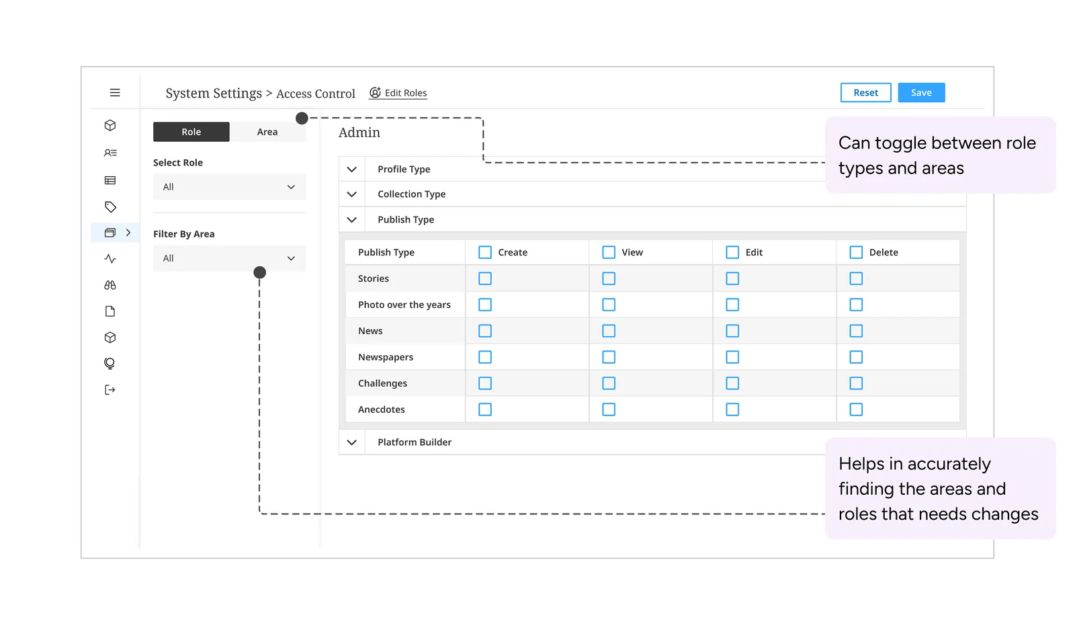Viewport: 1075px width, 630px height.
Task: Tick the Create column header checkbox
Action: [485, 252]
